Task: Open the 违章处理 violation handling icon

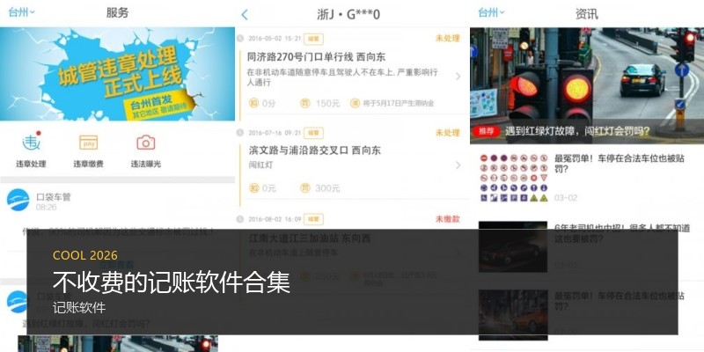Action: coord(31,143)
